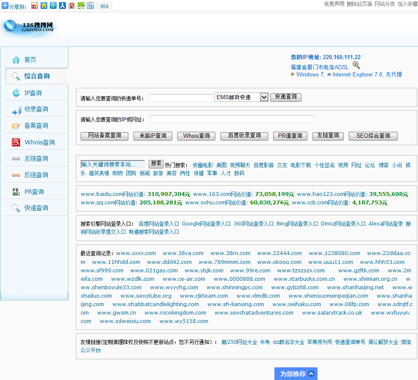Click refresh icon beside IP查询

point(16,93)
